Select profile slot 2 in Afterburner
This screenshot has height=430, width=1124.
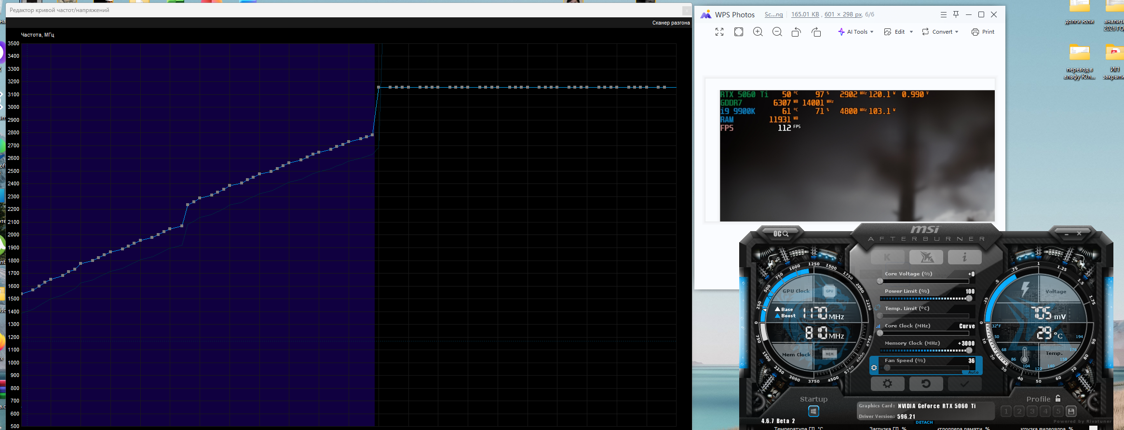[x=1019, y=411]
